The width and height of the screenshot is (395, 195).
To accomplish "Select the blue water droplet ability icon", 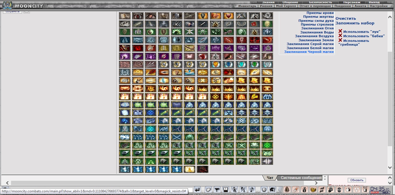I will click(x=190, y=72).
